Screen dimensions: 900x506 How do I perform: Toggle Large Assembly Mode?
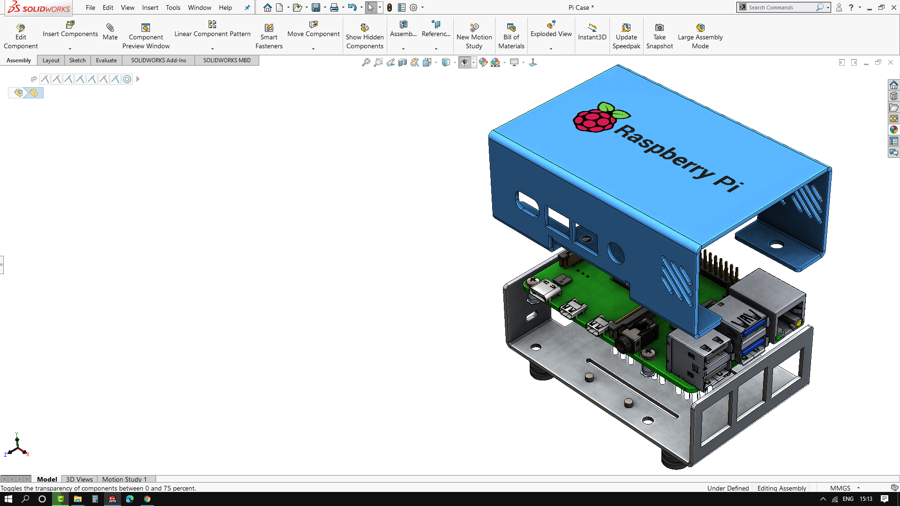[700, 36]
